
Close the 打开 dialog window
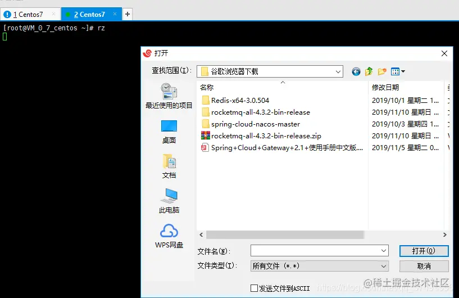tap(444, 53)
